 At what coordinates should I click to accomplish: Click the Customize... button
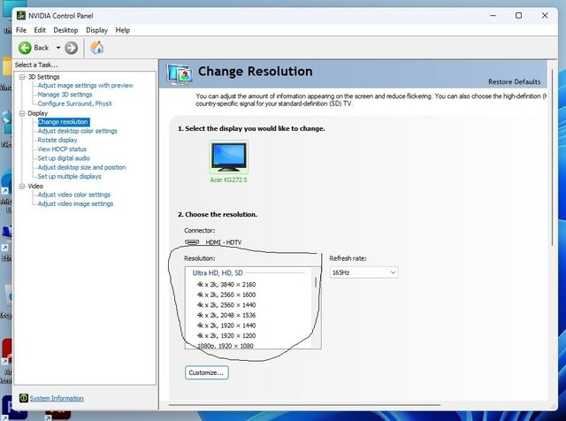208,372
